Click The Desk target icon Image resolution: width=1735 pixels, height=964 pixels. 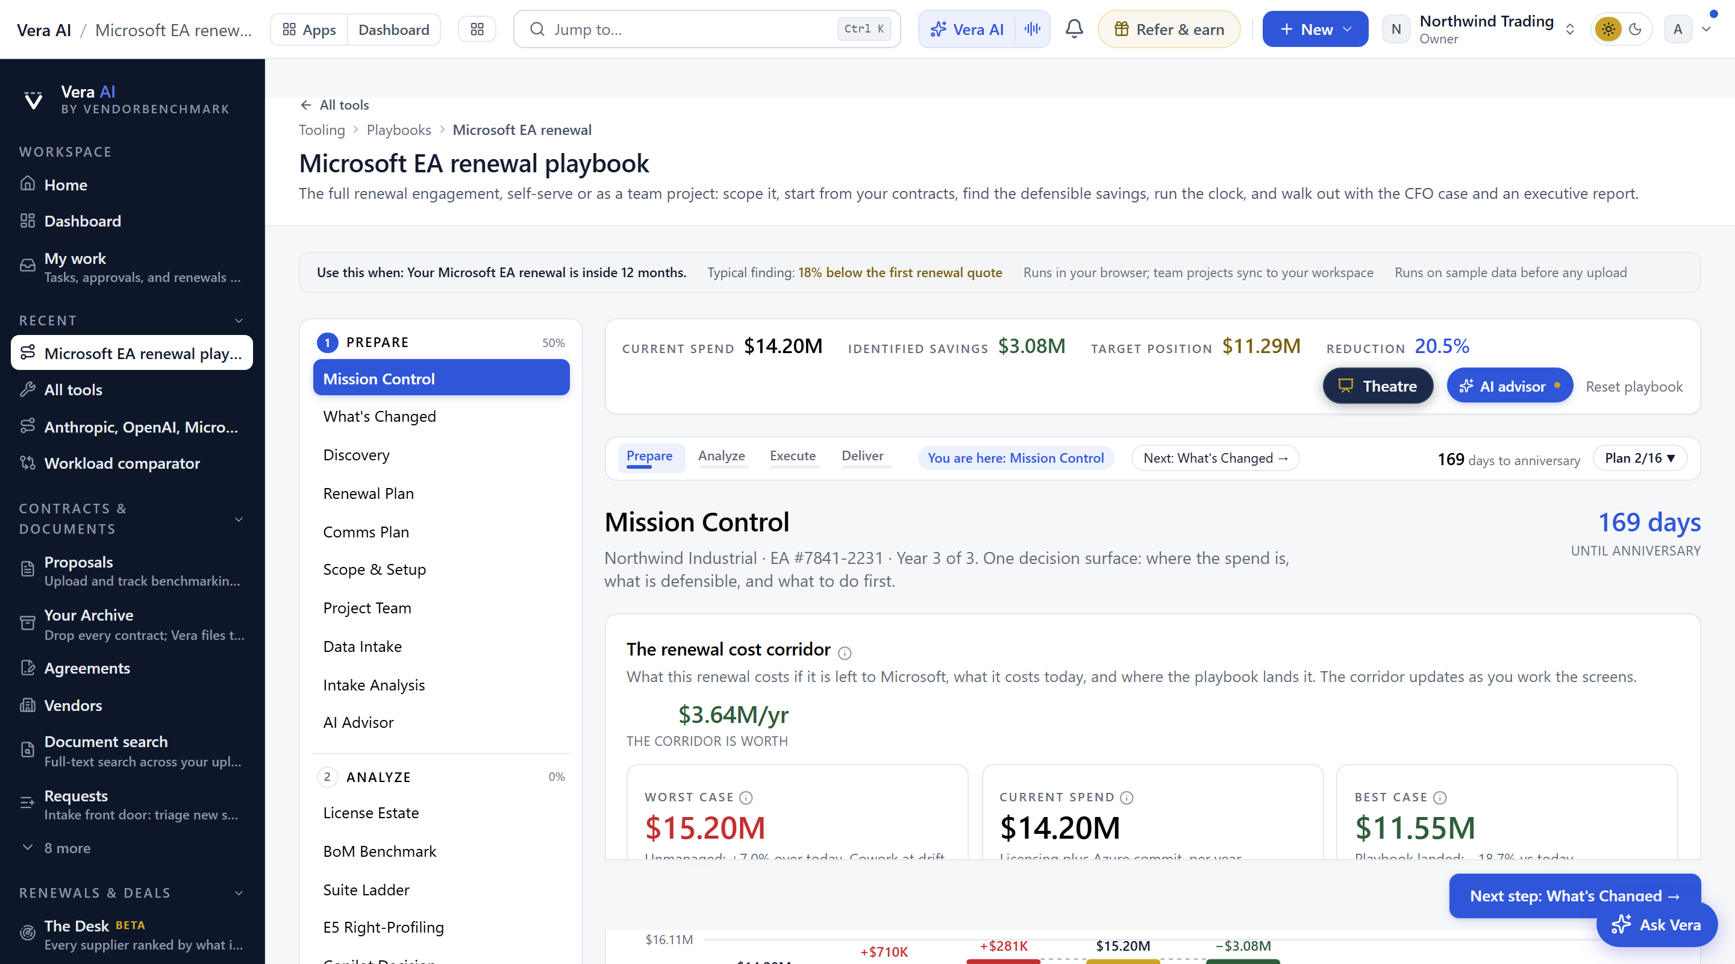click(28, 933)
